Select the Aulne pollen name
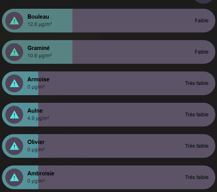217x192 pixels. click(35, 111)
